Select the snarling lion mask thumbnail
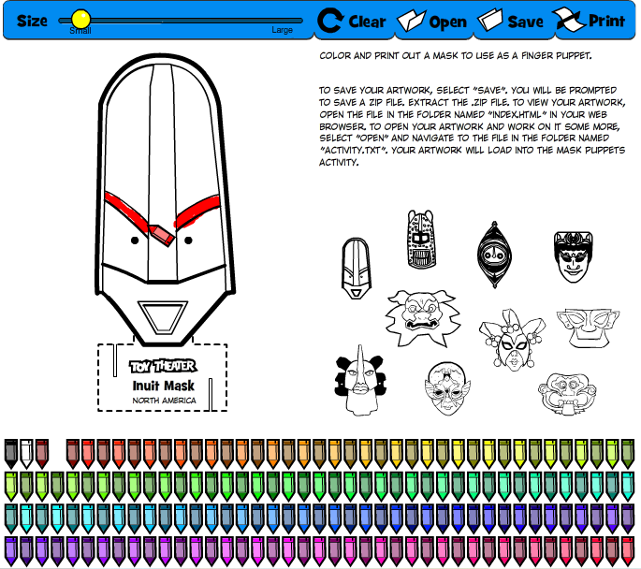 [x=423, y=318]
